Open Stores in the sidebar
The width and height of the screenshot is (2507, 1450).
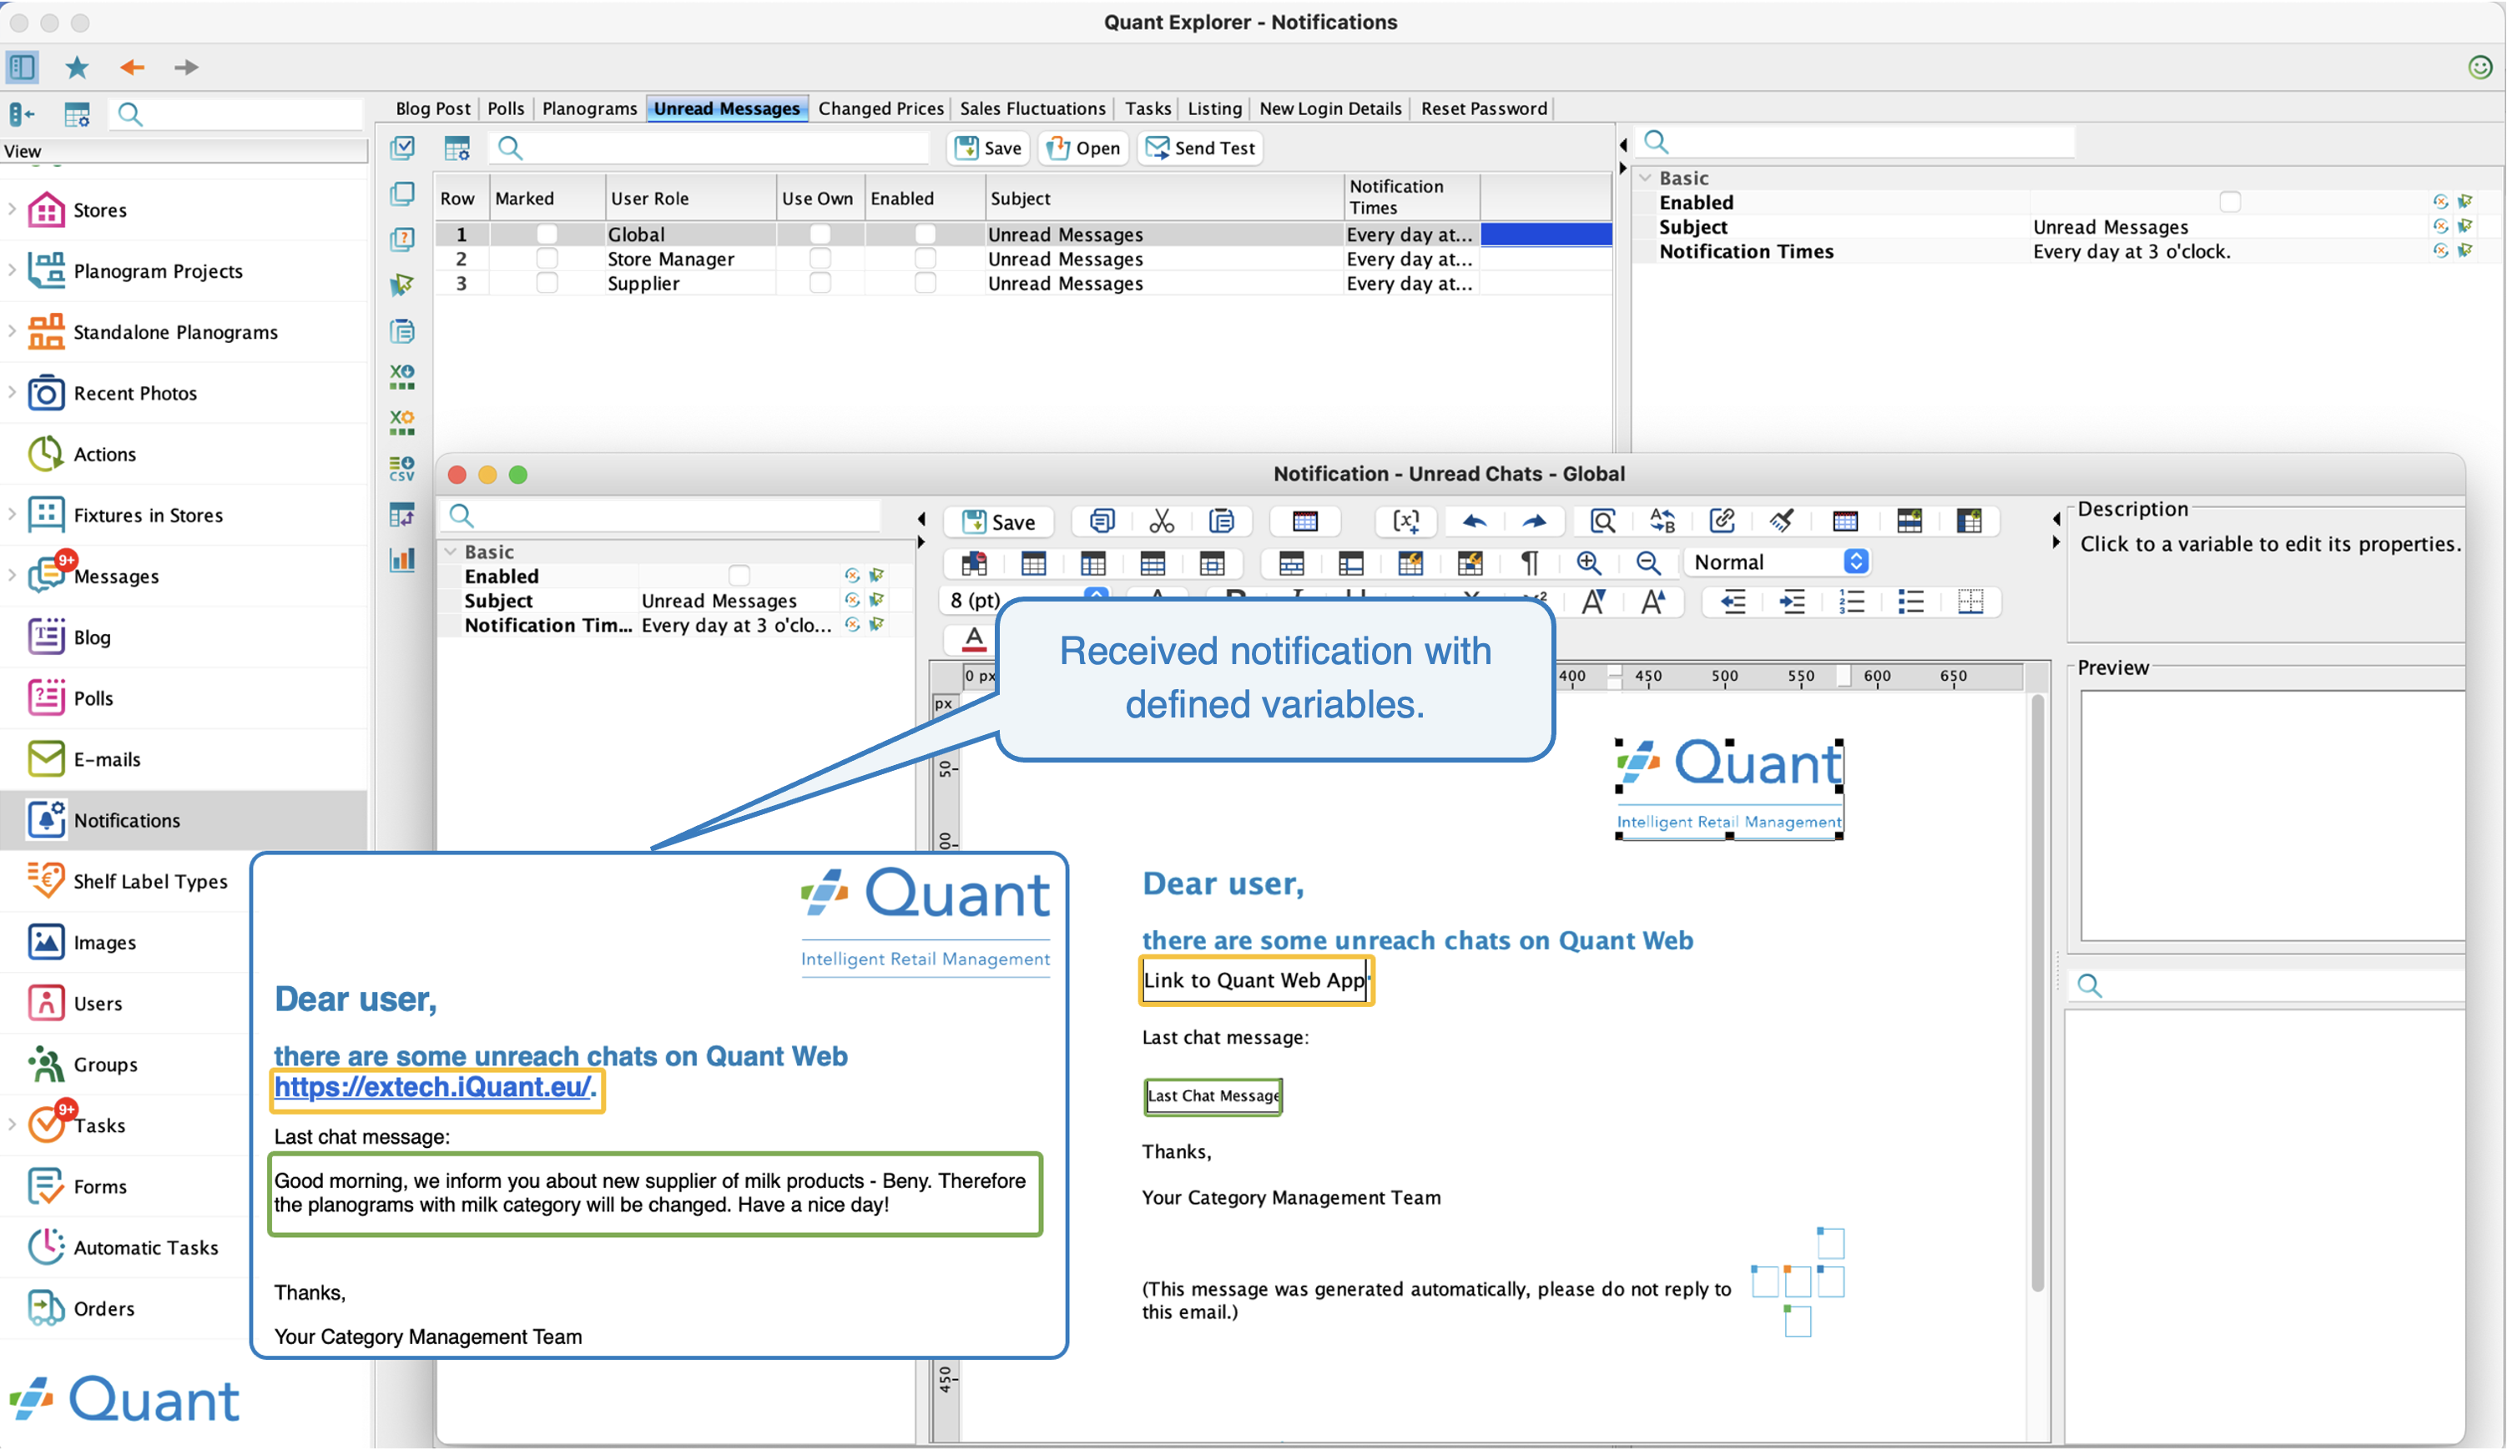pyautogui.click(x=99, y=210)
